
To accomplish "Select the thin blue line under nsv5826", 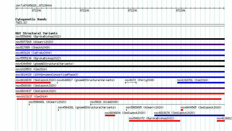I will [x=157, y=104].
